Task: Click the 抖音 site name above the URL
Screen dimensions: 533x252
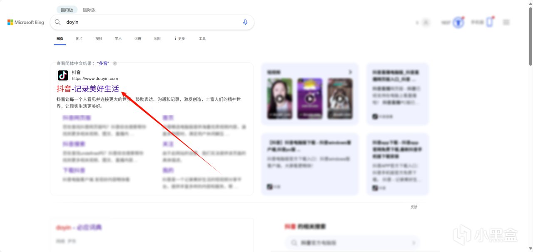Action: 76,72
